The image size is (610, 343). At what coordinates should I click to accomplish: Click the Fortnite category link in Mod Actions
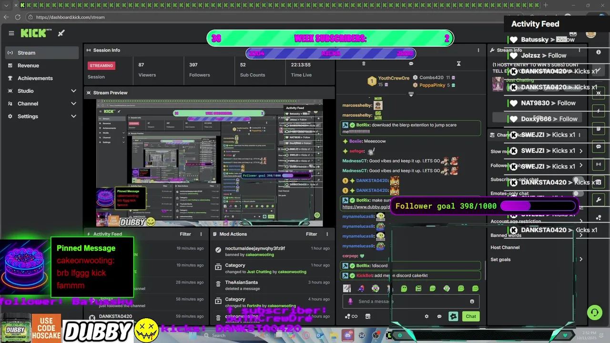256,306
